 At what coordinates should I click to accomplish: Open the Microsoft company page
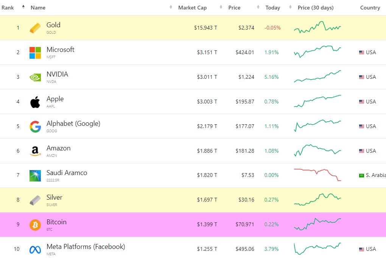[60, 50]
